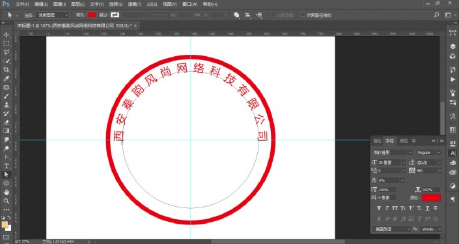Open path operations in options bar

[236, 15]
